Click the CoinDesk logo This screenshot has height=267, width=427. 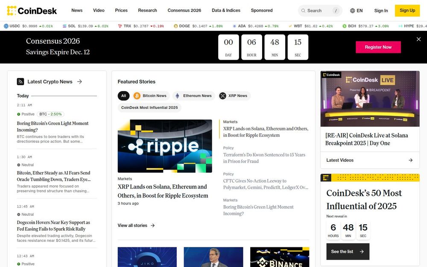[32, 11]
